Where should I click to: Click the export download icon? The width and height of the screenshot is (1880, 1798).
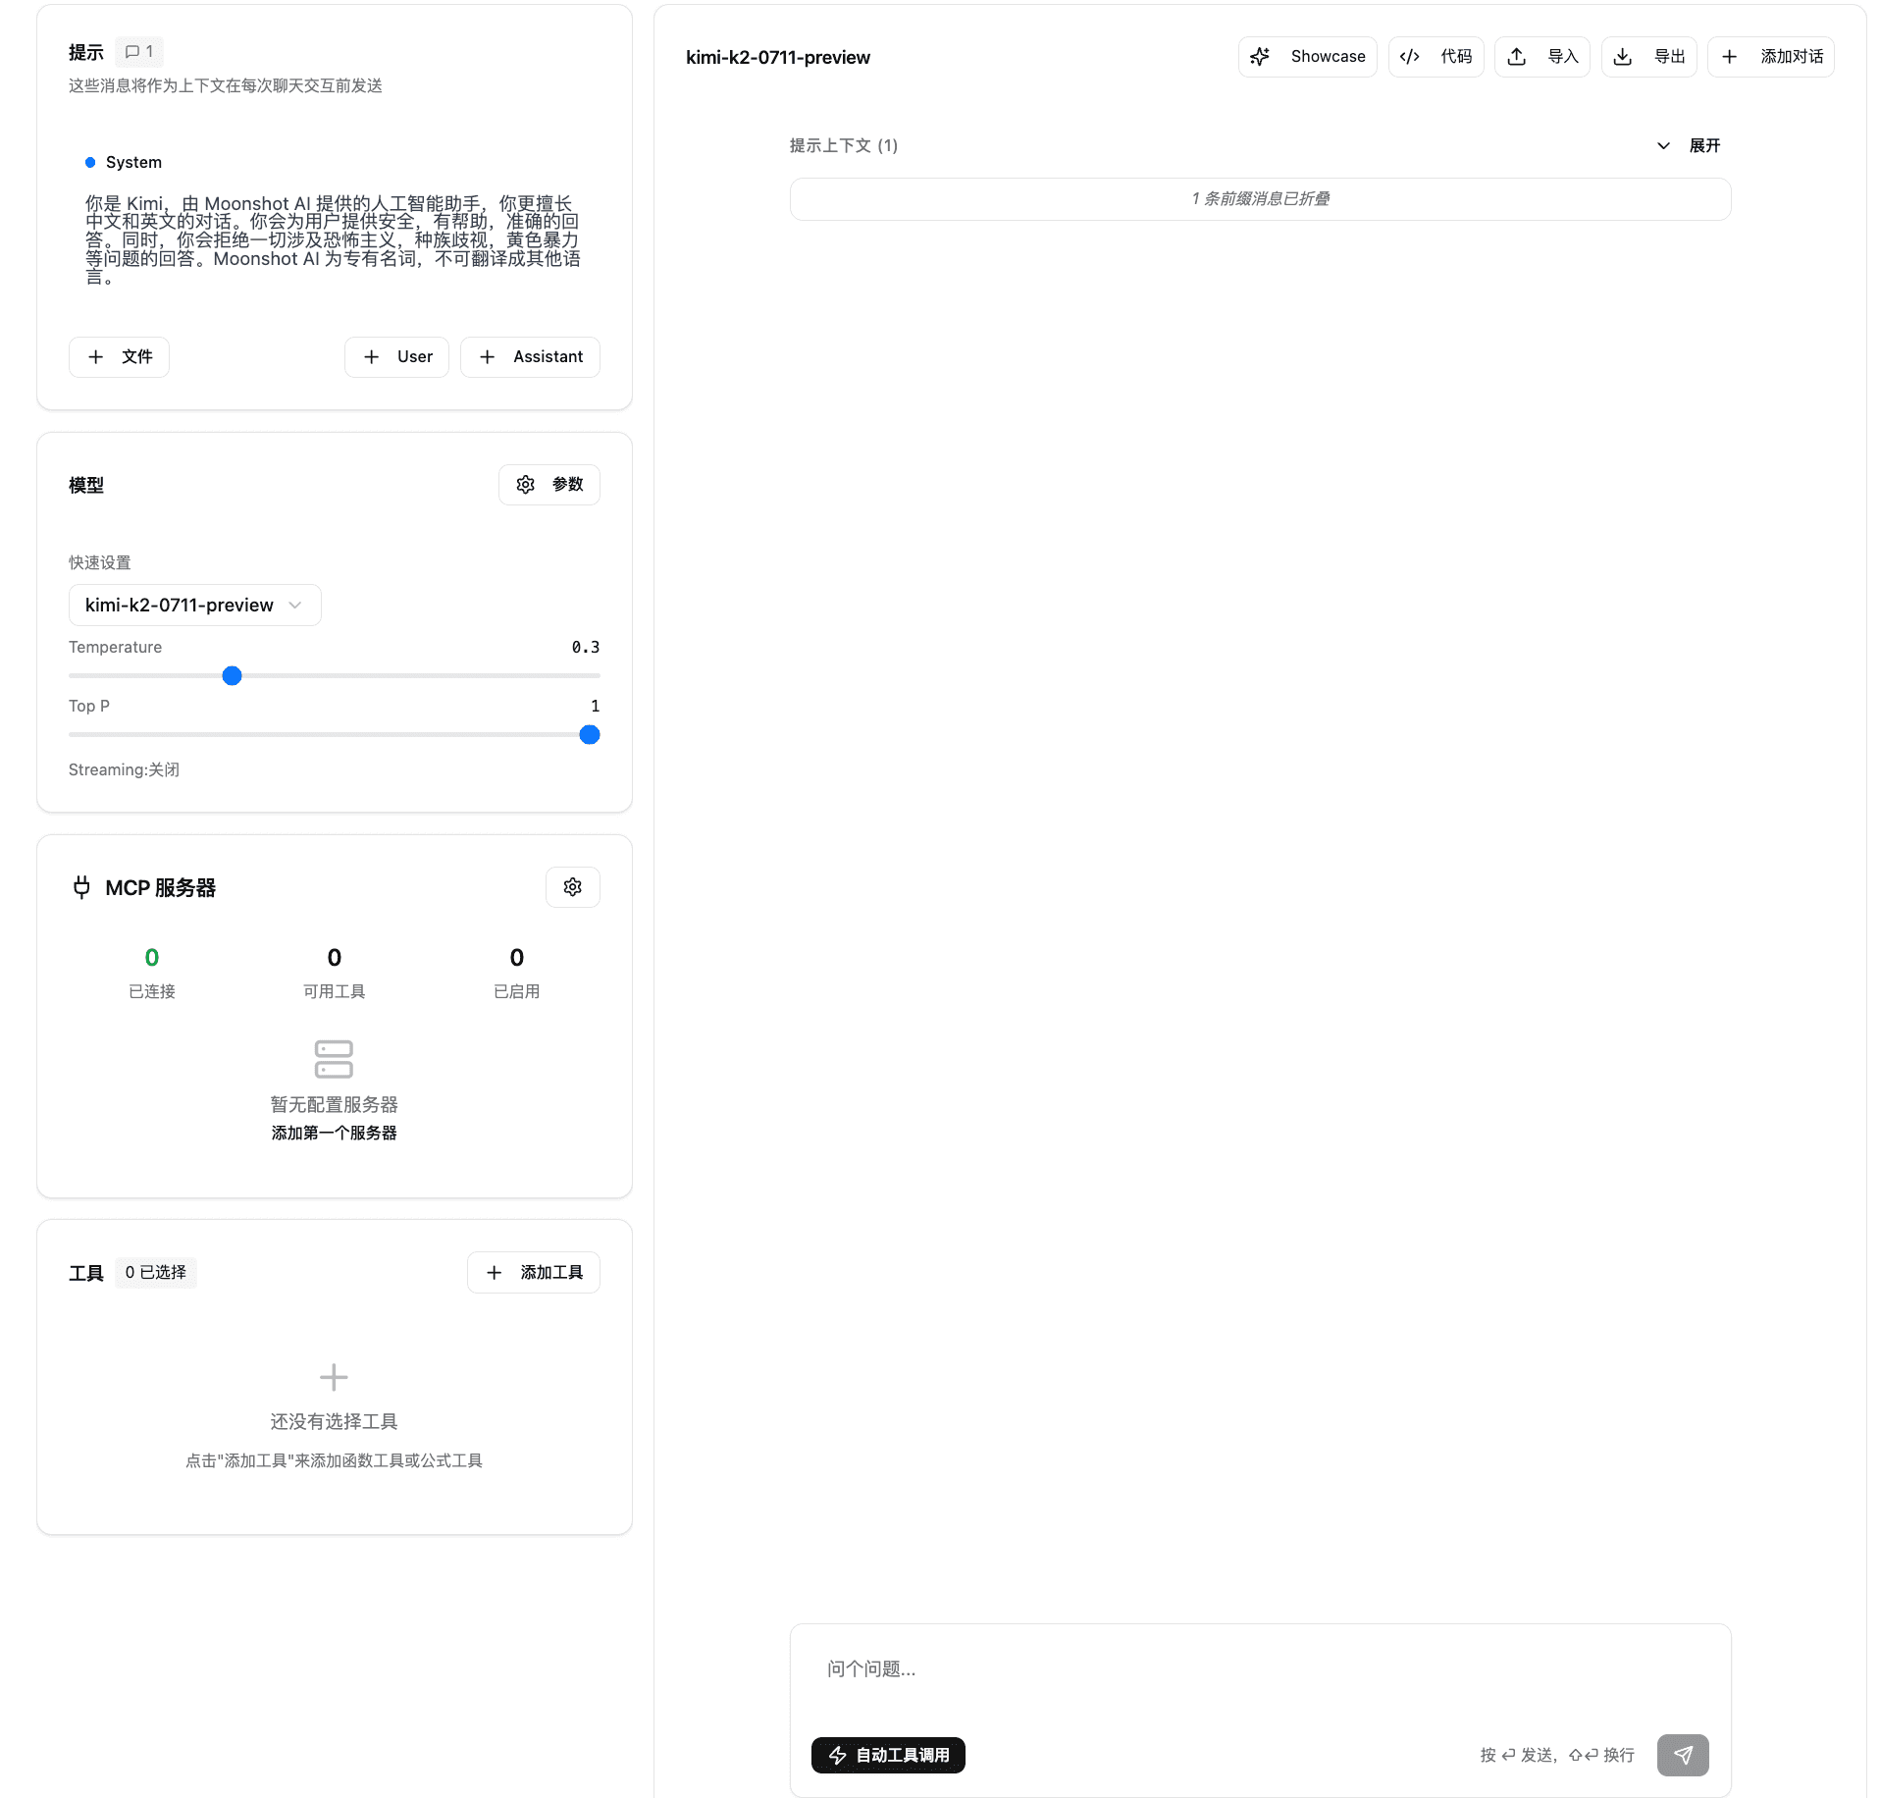[x=1623, y=57]
